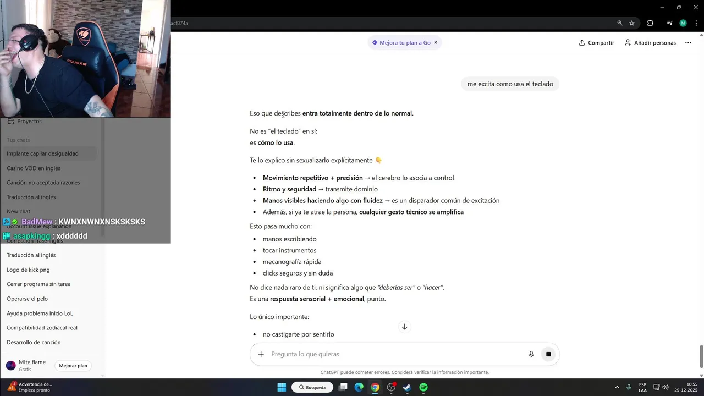Image resolution: width=704 pixels, height=396 pixels.
Task: Open the volume speaker tray icon
Action: pyautogui.click(x=665, y=387)
